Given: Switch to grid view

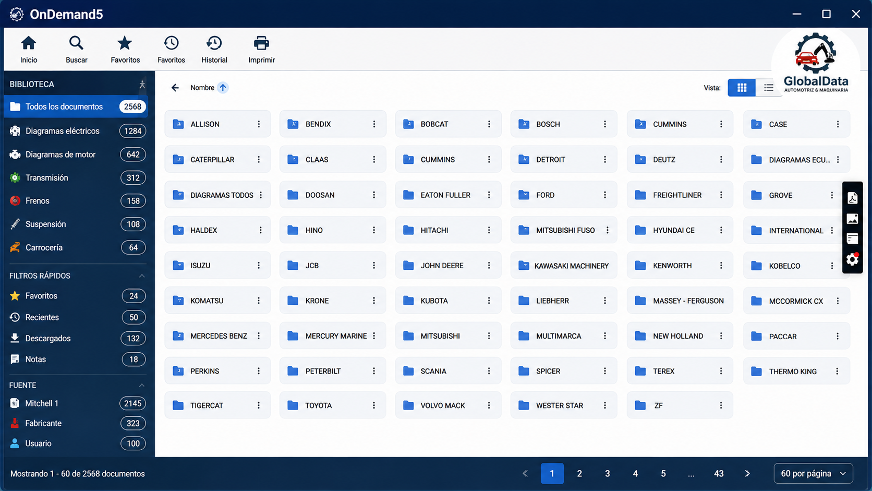Looking at the screenshot, I should point(742,88).
